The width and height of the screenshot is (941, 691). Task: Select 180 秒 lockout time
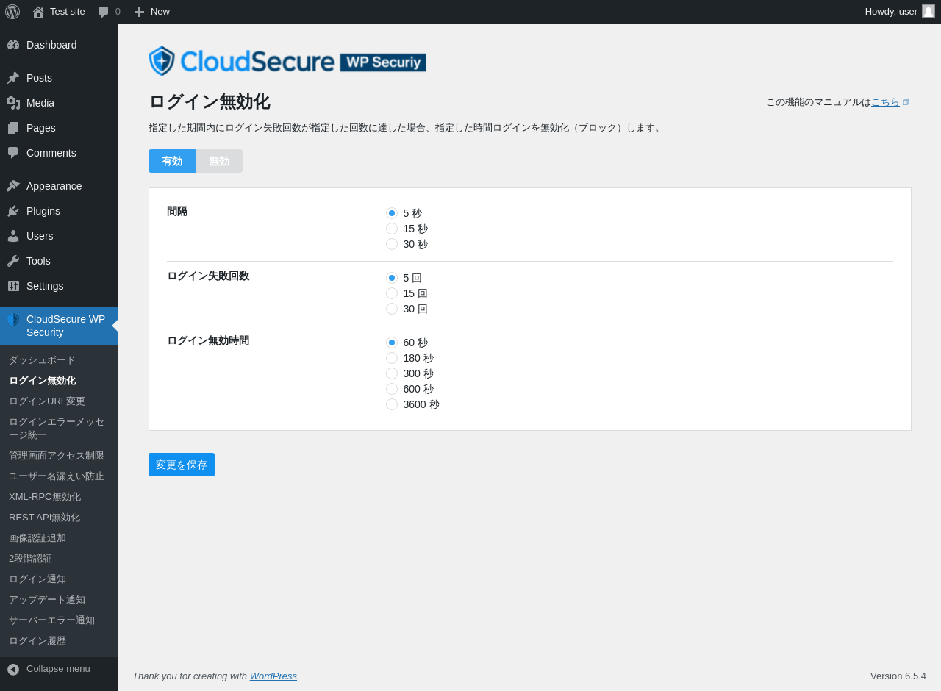click(392, 358)
